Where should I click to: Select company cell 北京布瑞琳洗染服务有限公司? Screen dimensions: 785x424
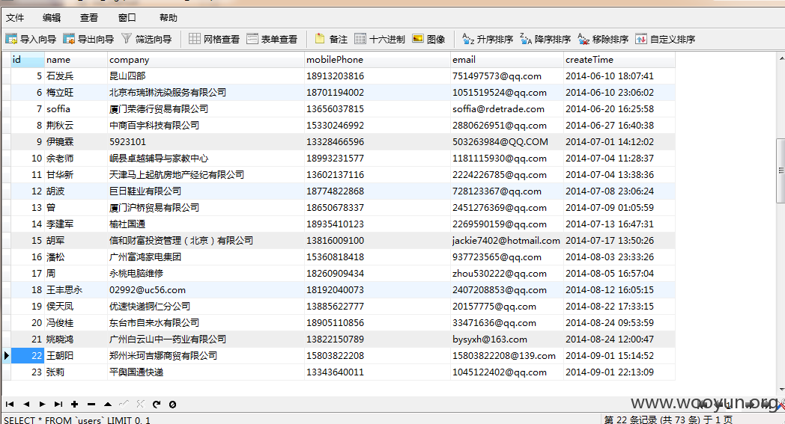coord(206,93)
